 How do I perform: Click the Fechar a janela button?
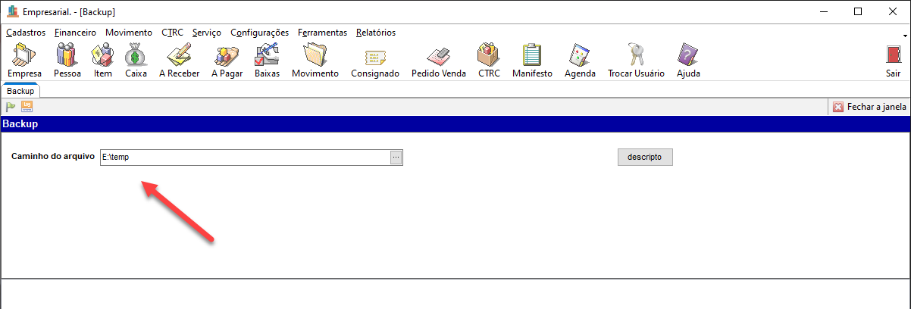pyautogui.click(x=869, y=107)
